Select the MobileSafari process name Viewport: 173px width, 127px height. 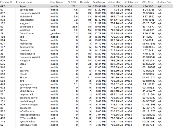coord(27,20)
